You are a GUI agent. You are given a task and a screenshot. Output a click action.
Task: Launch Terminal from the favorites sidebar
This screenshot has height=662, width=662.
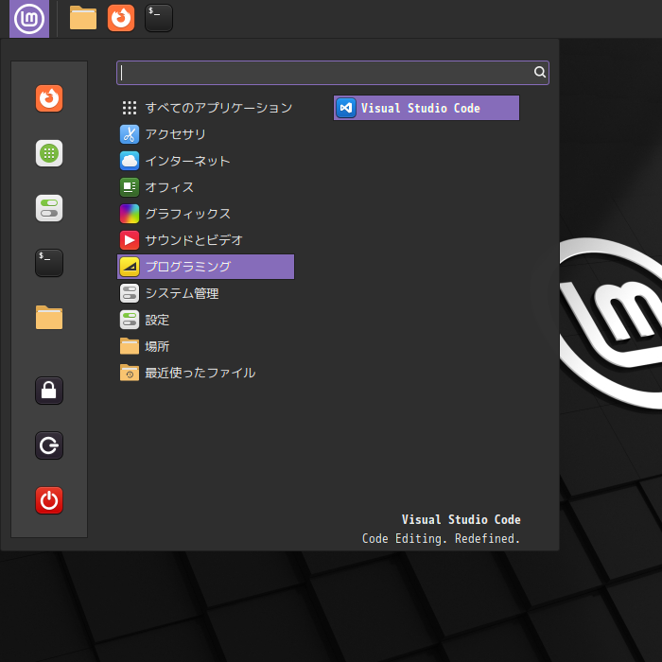pos(49,263)
